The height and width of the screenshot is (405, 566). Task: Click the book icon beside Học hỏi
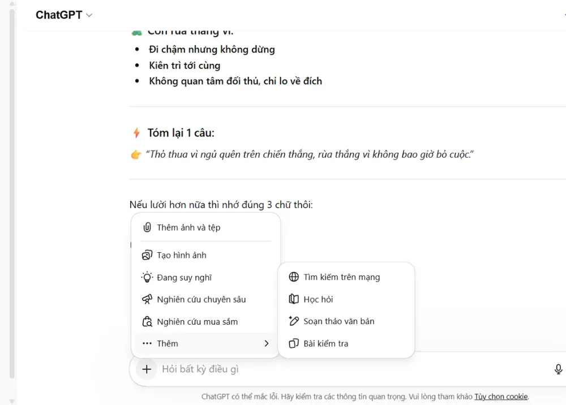pyautogui.click(x=294, y=299)
